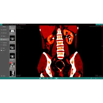Open the Add Patient sidebar entry
103x103 pixels.
(x=4, y=30)
